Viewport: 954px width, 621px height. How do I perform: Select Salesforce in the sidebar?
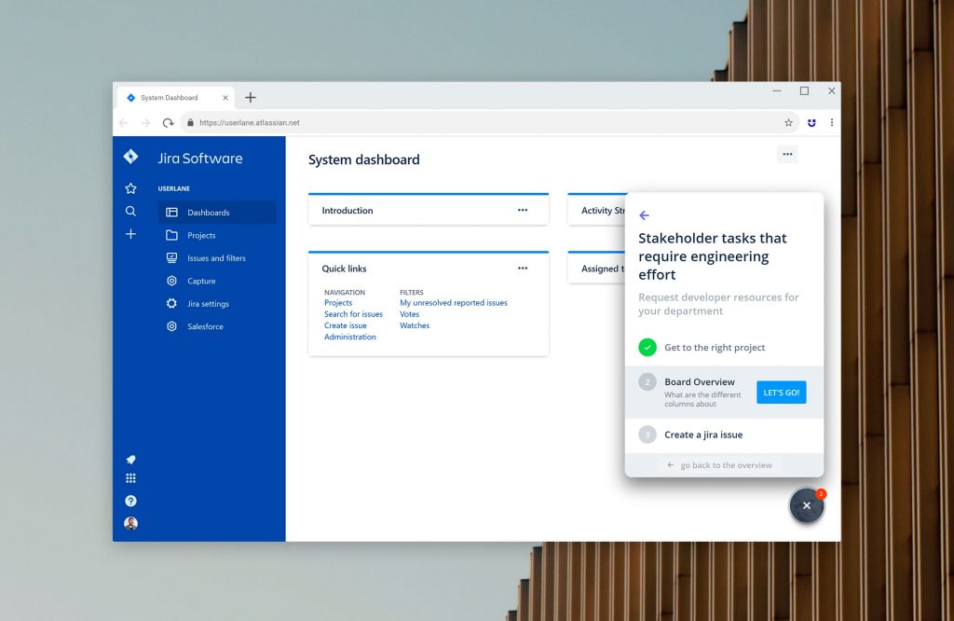pyautogui.click(x=217, y=326)
